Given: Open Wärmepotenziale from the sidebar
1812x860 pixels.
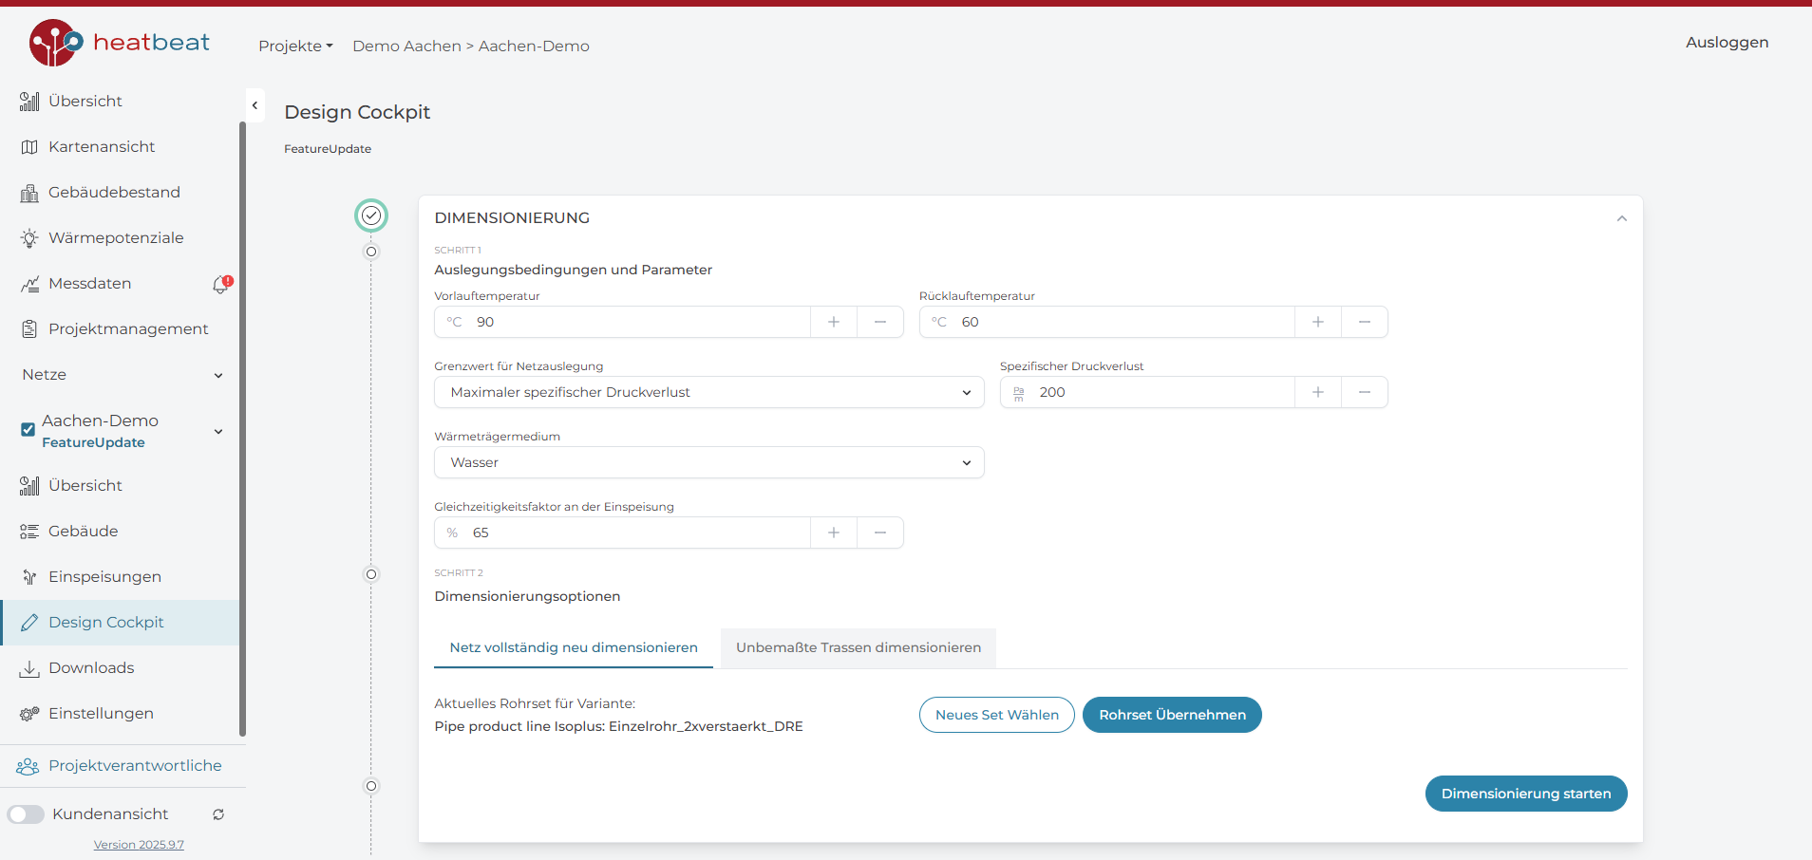Looking at the screenshot, I should 115,238.
